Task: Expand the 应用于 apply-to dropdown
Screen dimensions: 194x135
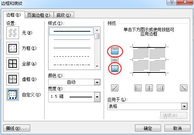Action: point(185,106)
